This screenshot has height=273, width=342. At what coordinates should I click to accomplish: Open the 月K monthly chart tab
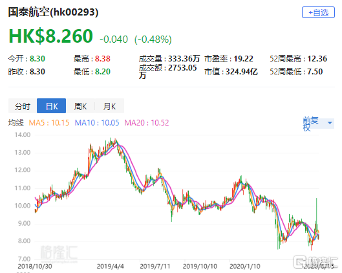pyautogui.click(x=109, y=106)
